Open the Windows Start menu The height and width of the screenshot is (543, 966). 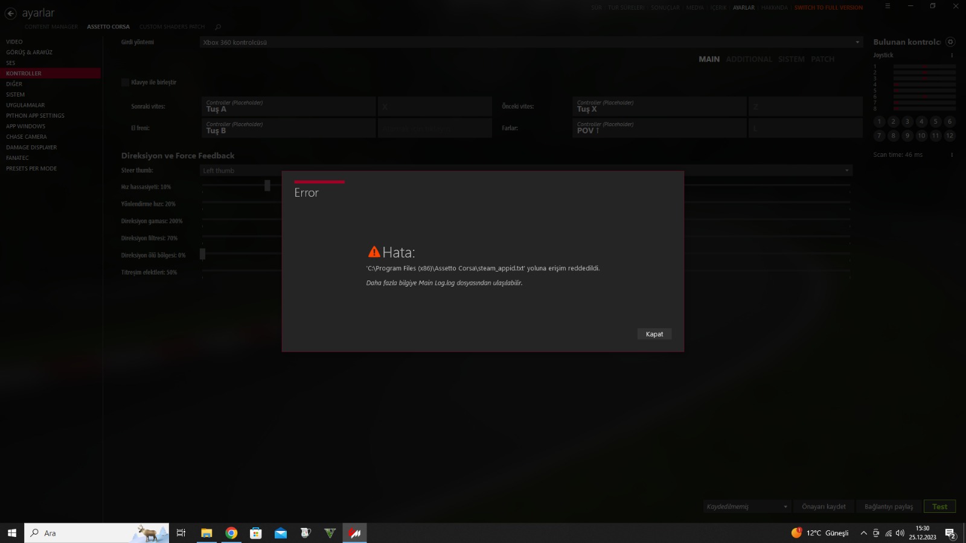tap(12, 533)
